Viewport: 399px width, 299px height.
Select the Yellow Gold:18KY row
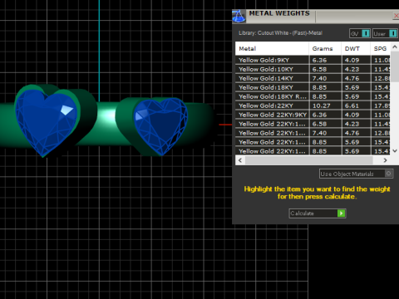click(x=313, y=87)
